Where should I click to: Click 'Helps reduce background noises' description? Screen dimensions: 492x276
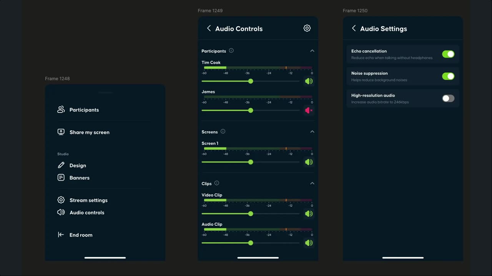pyautogui.click(x=379, y=80)
